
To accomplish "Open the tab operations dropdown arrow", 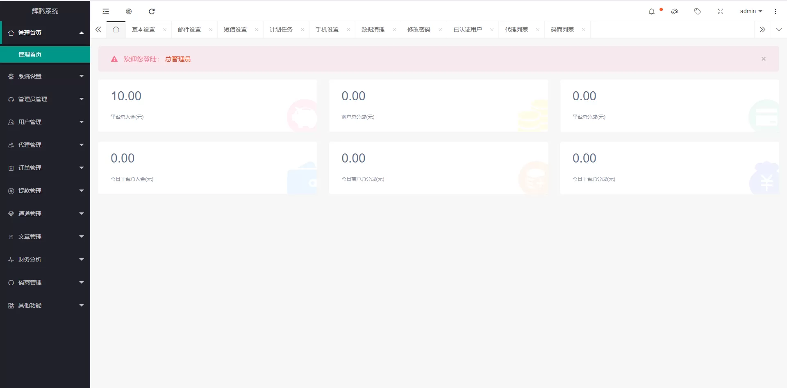I will pyautogui.click(x=779, y=29).
